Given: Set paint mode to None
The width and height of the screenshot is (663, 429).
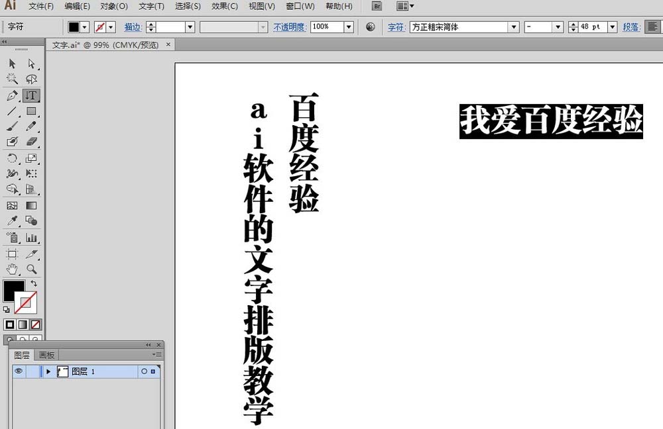Looking at the screenshot, I should [36, 324].
